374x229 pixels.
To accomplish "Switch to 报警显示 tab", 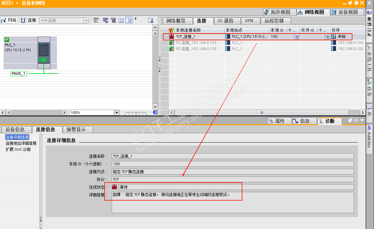I will coord(78,130).
